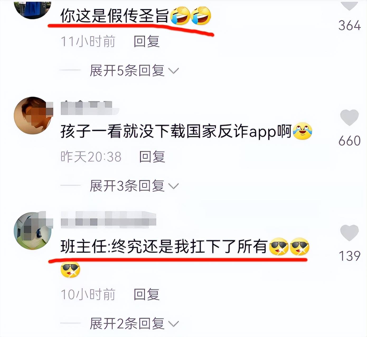Like the 国家反诈app comment heart
367x337 pixels.
coord(349,117)
